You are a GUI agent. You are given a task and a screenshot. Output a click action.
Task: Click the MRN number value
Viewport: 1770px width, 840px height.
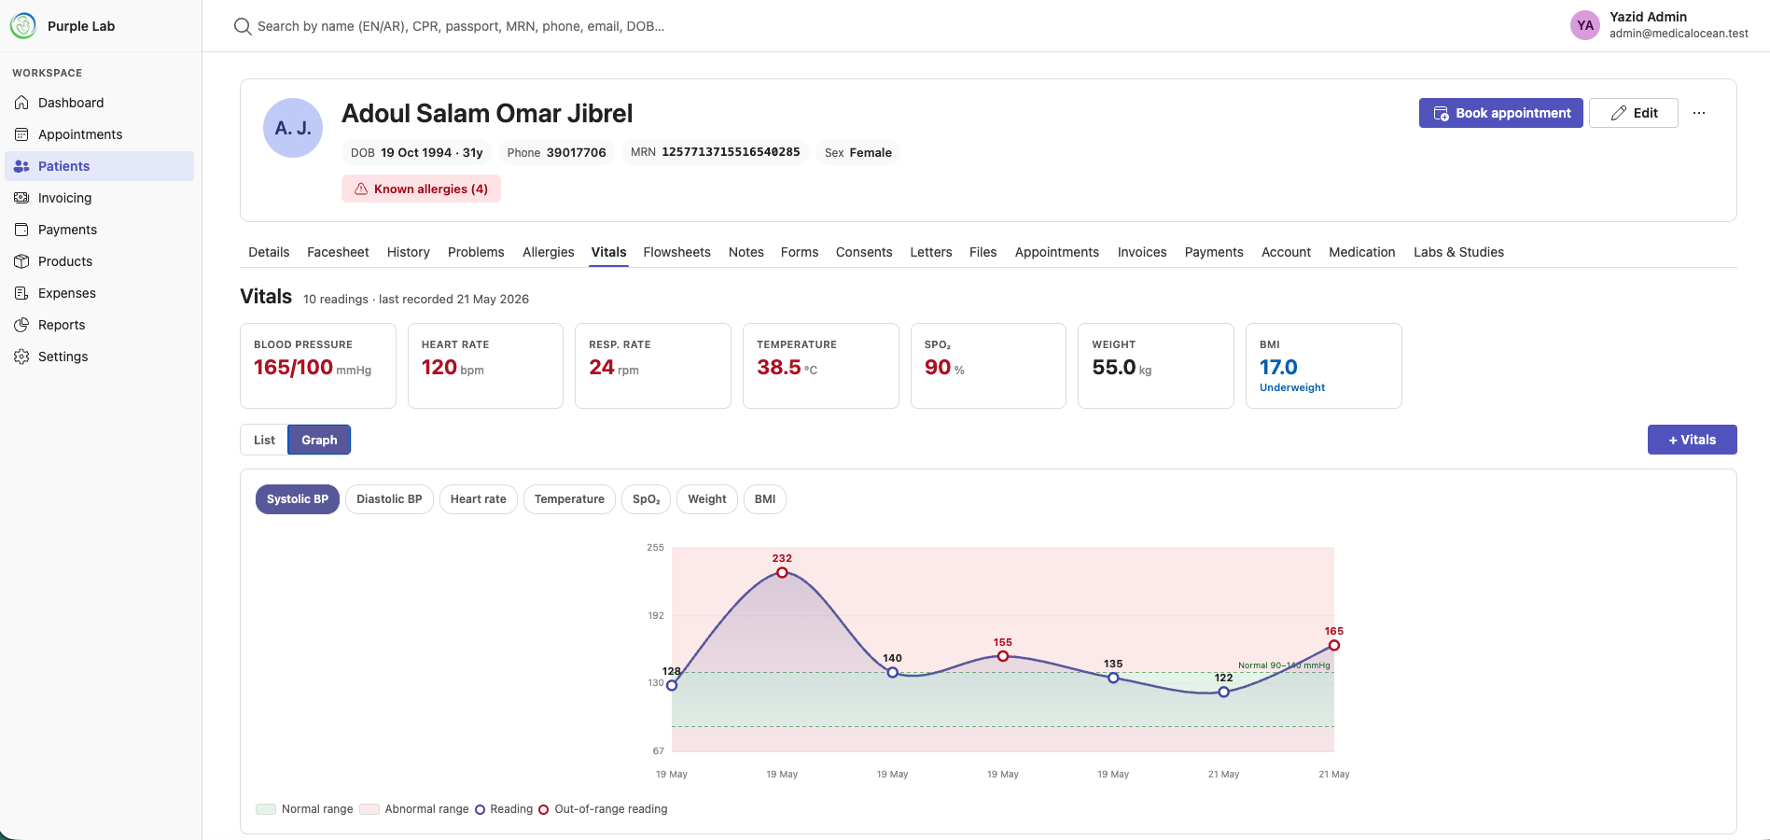coord(731,152)
